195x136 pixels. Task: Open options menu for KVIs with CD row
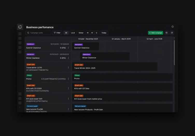tap(68, 88)
